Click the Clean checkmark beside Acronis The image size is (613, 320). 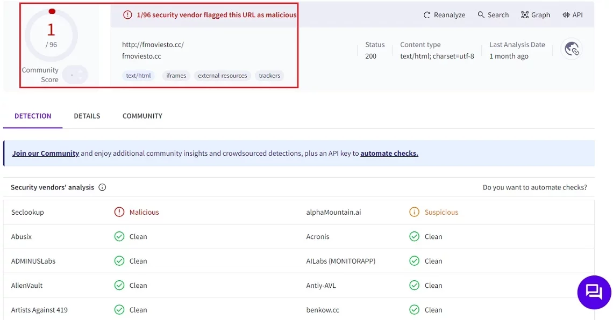click(414, 236)
